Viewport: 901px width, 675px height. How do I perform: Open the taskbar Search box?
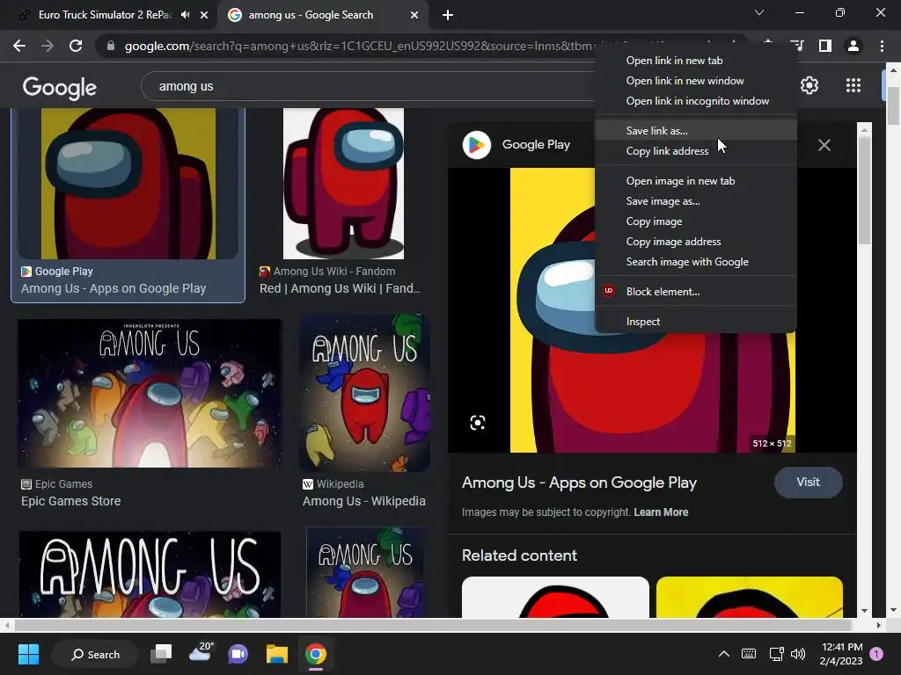[x=95, y=654]
